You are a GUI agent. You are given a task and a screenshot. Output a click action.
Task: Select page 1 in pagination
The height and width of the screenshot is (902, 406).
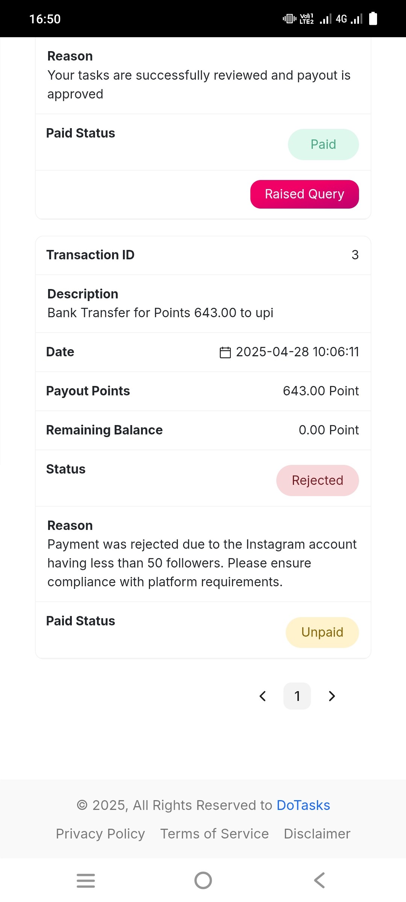pyautogui.click(x=297, y=696)
